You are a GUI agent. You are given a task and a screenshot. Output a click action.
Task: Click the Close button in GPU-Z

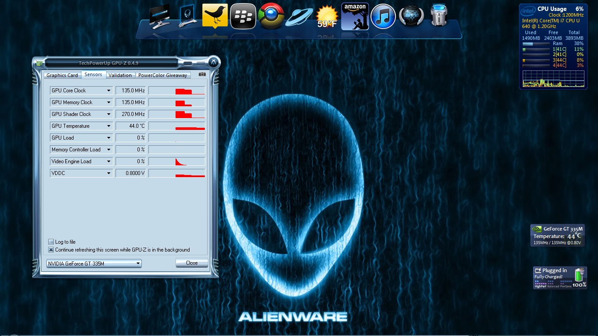[x=192, y=263]
